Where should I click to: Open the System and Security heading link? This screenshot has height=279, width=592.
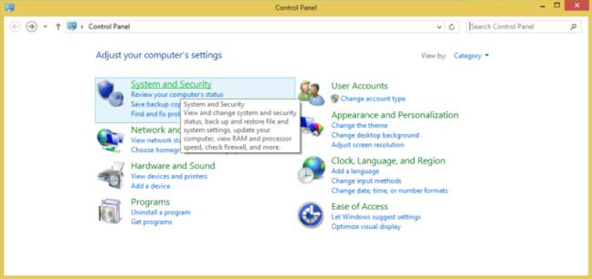point(171,84)
